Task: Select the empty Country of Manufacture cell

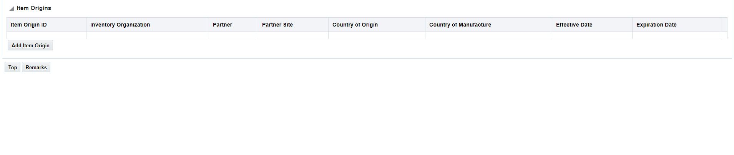Action: point(488,35)
